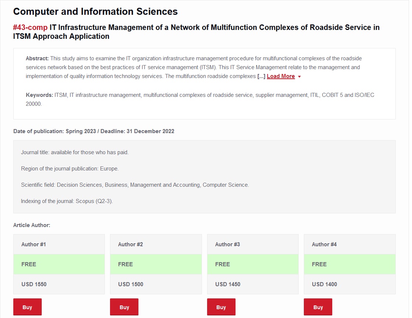This screenshot has width=412, height=318.
Task: Select the Author #1 card header
Action: [59, 244]
